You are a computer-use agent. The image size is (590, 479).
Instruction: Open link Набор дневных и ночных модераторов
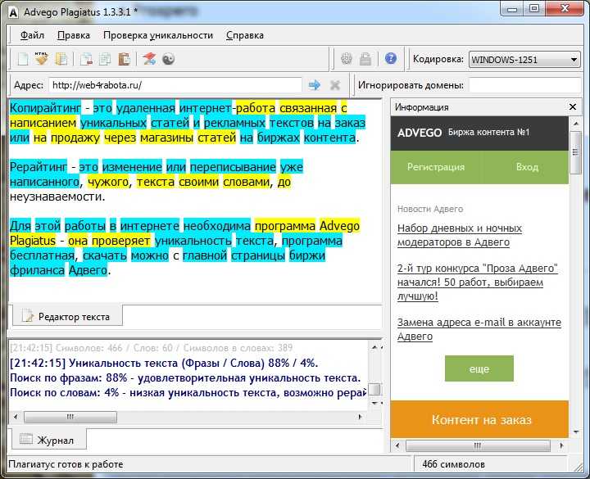[460, 235]
